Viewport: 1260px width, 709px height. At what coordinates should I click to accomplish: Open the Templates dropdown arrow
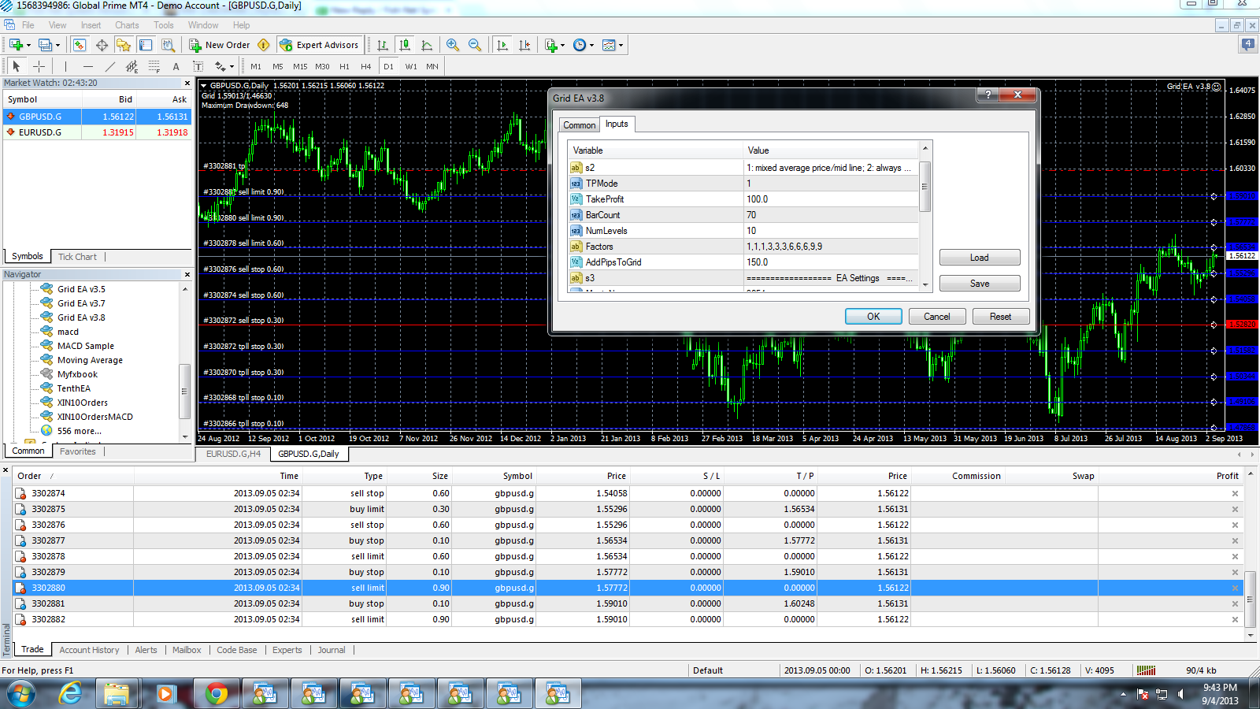pyautogui.click(x=621, y=45)
